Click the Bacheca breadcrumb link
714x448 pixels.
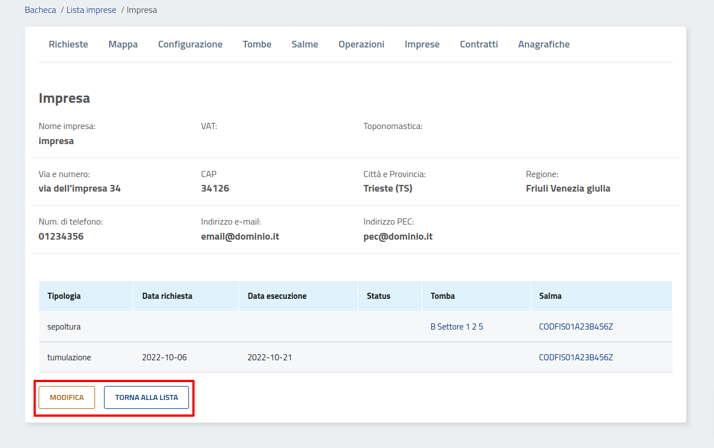click(x=40, y=10)
